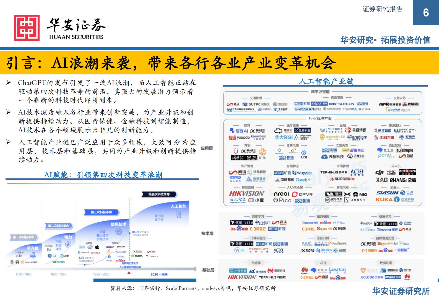The image size is (439, 304).
Task: Click the yahoo! logo in the chart
Action: pos(110,247)
